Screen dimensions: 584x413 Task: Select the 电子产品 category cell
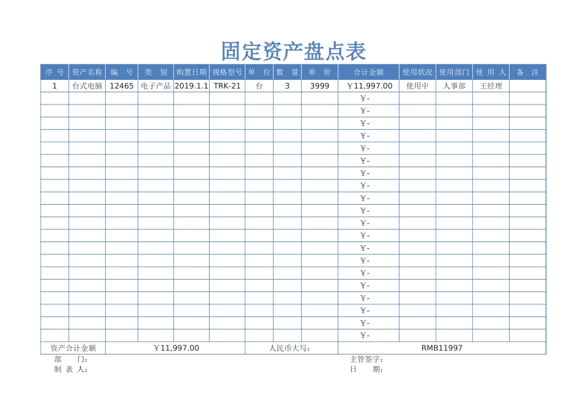[155, 86]
